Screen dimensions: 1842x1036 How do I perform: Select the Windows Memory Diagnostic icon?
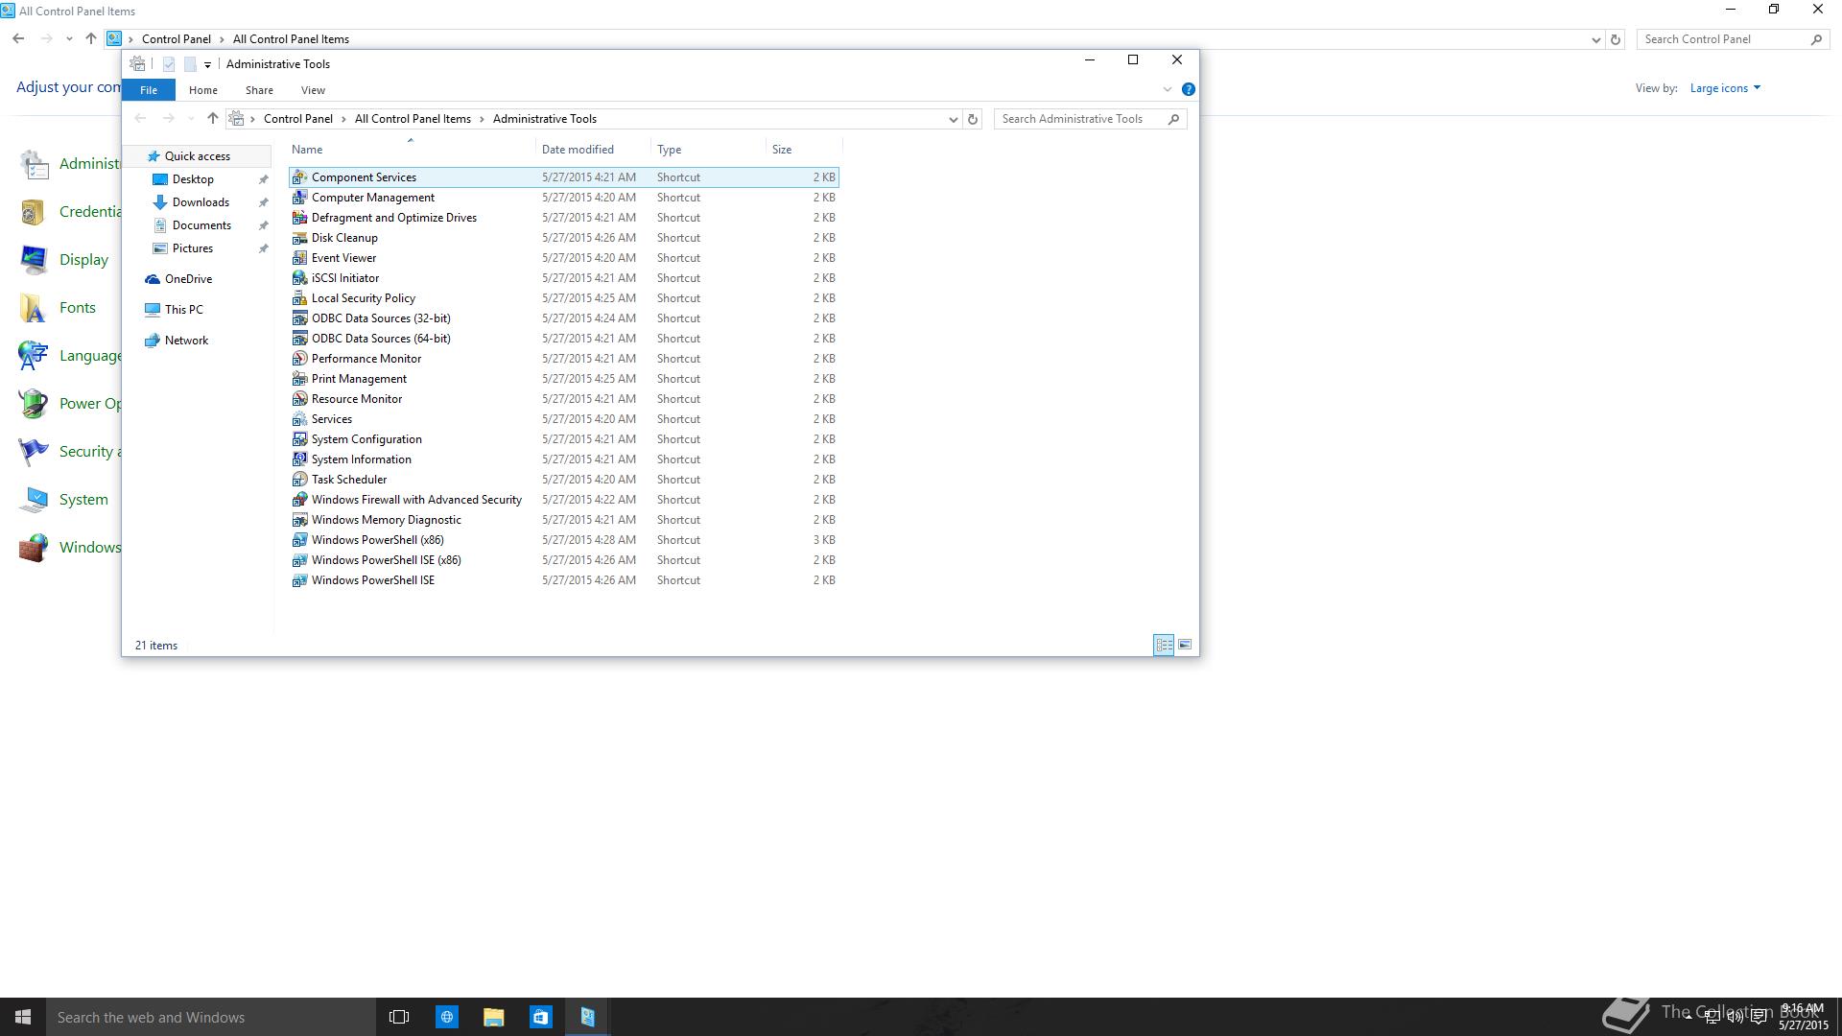coord(299,520)
